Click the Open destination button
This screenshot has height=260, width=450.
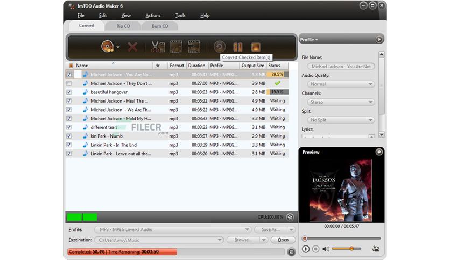[283, 240]
